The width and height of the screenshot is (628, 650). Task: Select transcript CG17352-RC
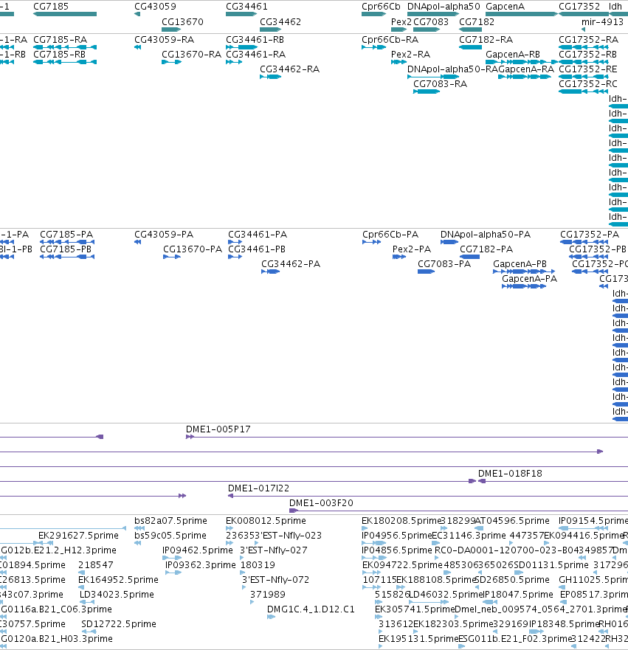(588, 84)
